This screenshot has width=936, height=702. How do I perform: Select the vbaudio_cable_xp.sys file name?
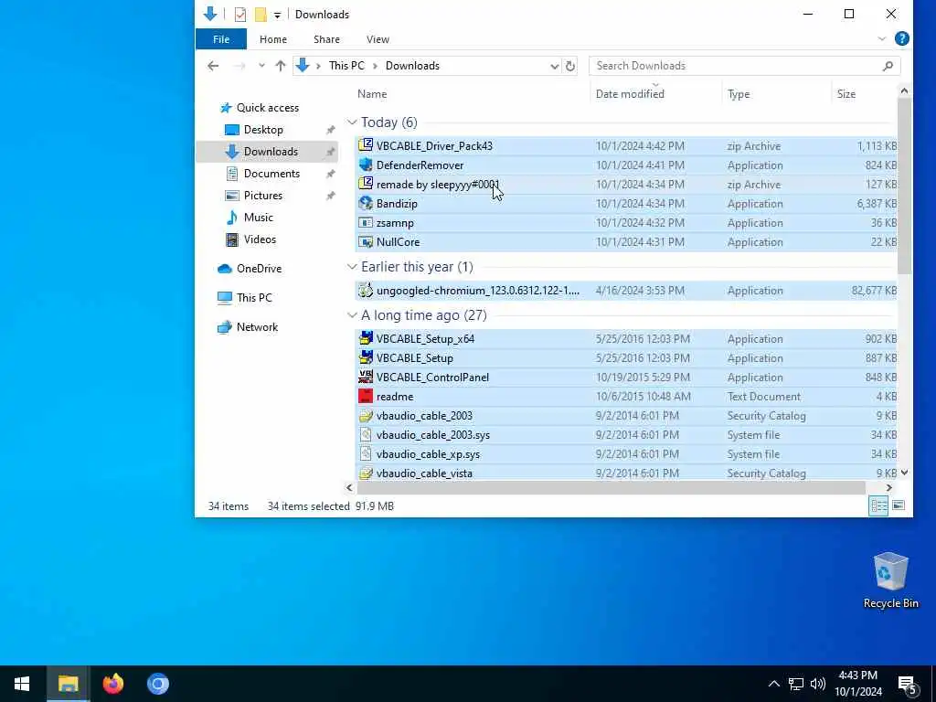click(428, 454)
